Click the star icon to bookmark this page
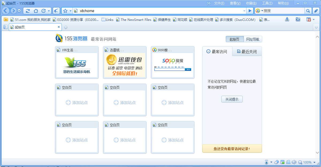321x167 pixels. tap(65, 11)
